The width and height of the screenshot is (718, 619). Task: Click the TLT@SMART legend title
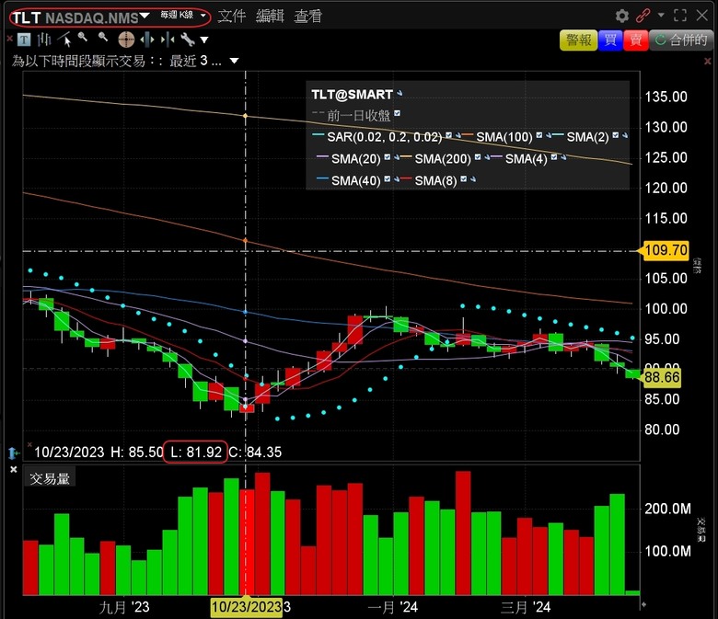point(352,94)
